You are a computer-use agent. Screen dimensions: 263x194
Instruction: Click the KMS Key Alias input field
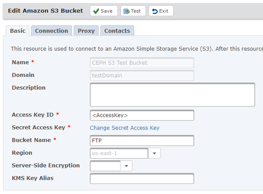142,179
